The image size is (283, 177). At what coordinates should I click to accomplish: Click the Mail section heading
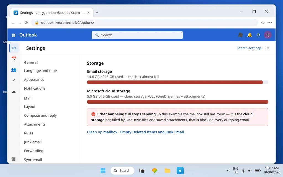(x=28, y=98)
